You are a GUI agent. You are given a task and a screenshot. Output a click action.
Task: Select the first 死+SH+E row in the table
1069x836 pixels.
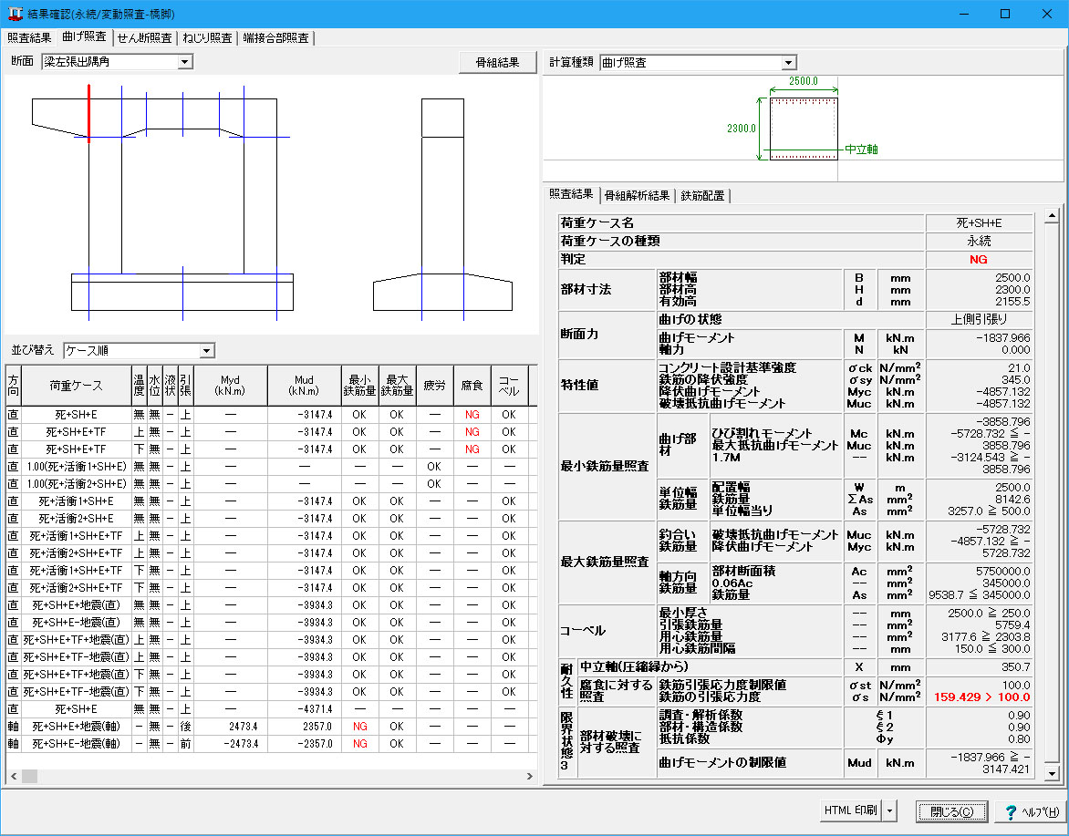78,414
